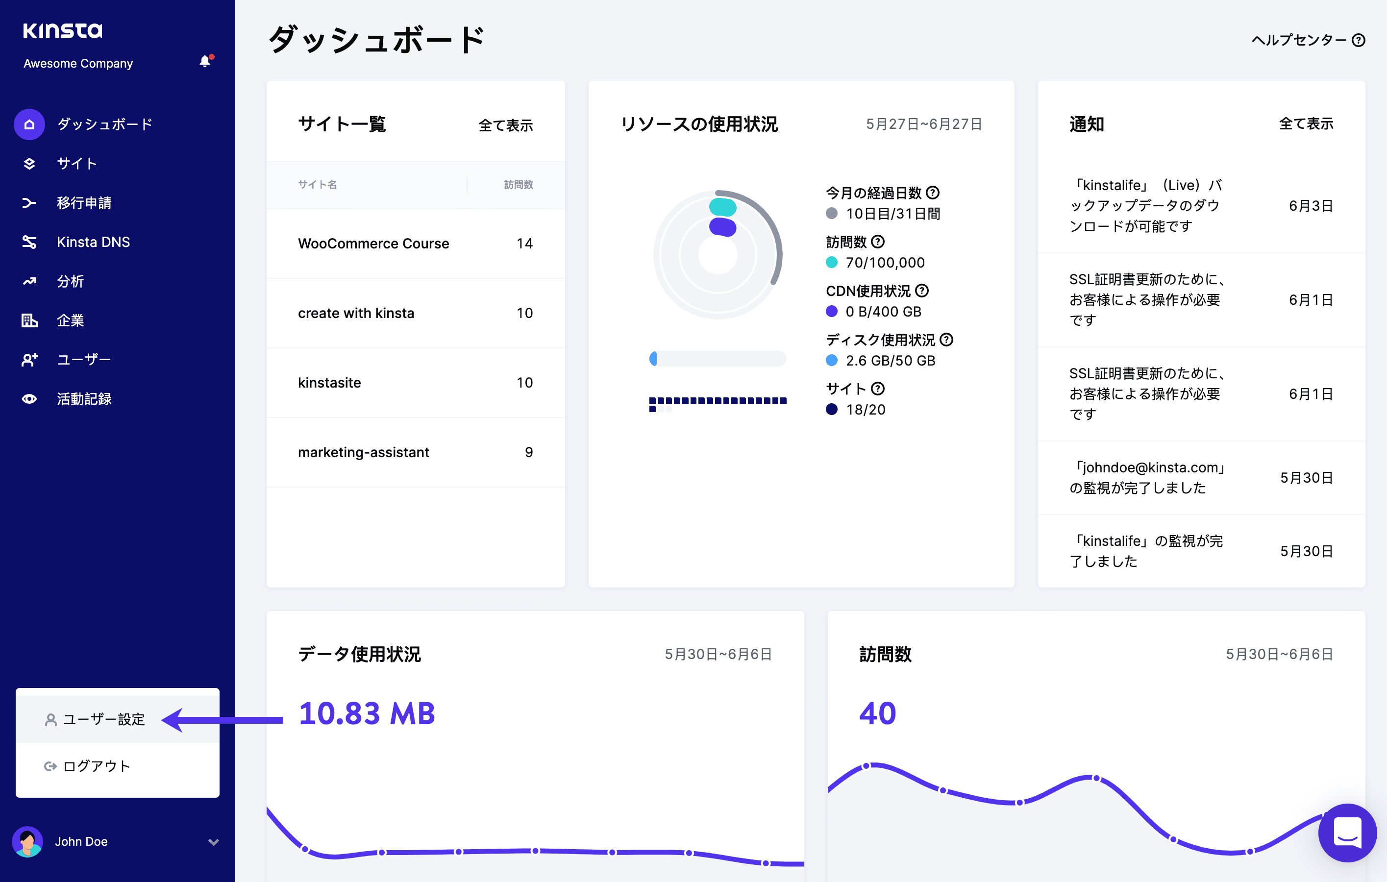Open 移行申請 from the sidebar icon
The height and width of the screenshot is (882, 1387).
(x=29, y=203)
